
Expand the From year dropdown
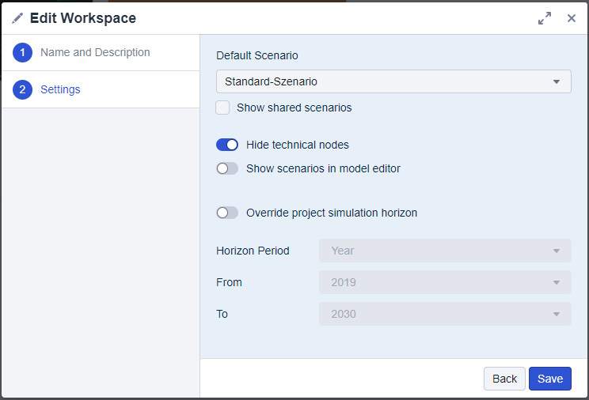445,282
